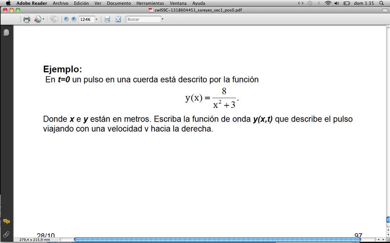This screenshot has height=243, width=390.
Task: Open the Documento menu
Action: point(118,3)
